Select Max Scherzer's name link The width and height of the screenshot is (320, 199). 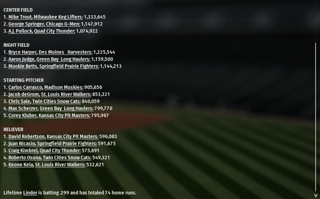(x=23, y=108)
